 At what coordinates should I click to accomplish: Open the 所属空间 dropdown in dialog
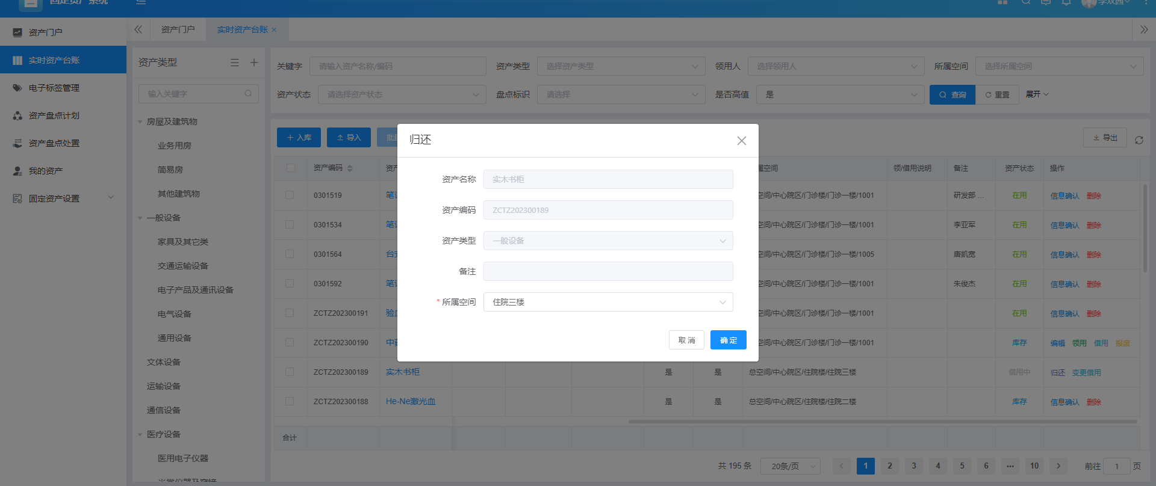pos(608,302)
